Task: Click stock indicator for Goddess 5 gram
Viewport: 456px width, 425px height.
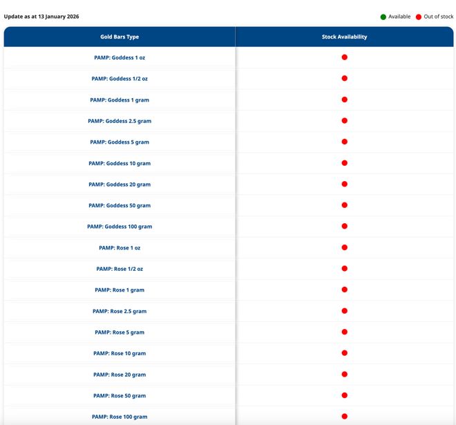Action: (344, 142)
